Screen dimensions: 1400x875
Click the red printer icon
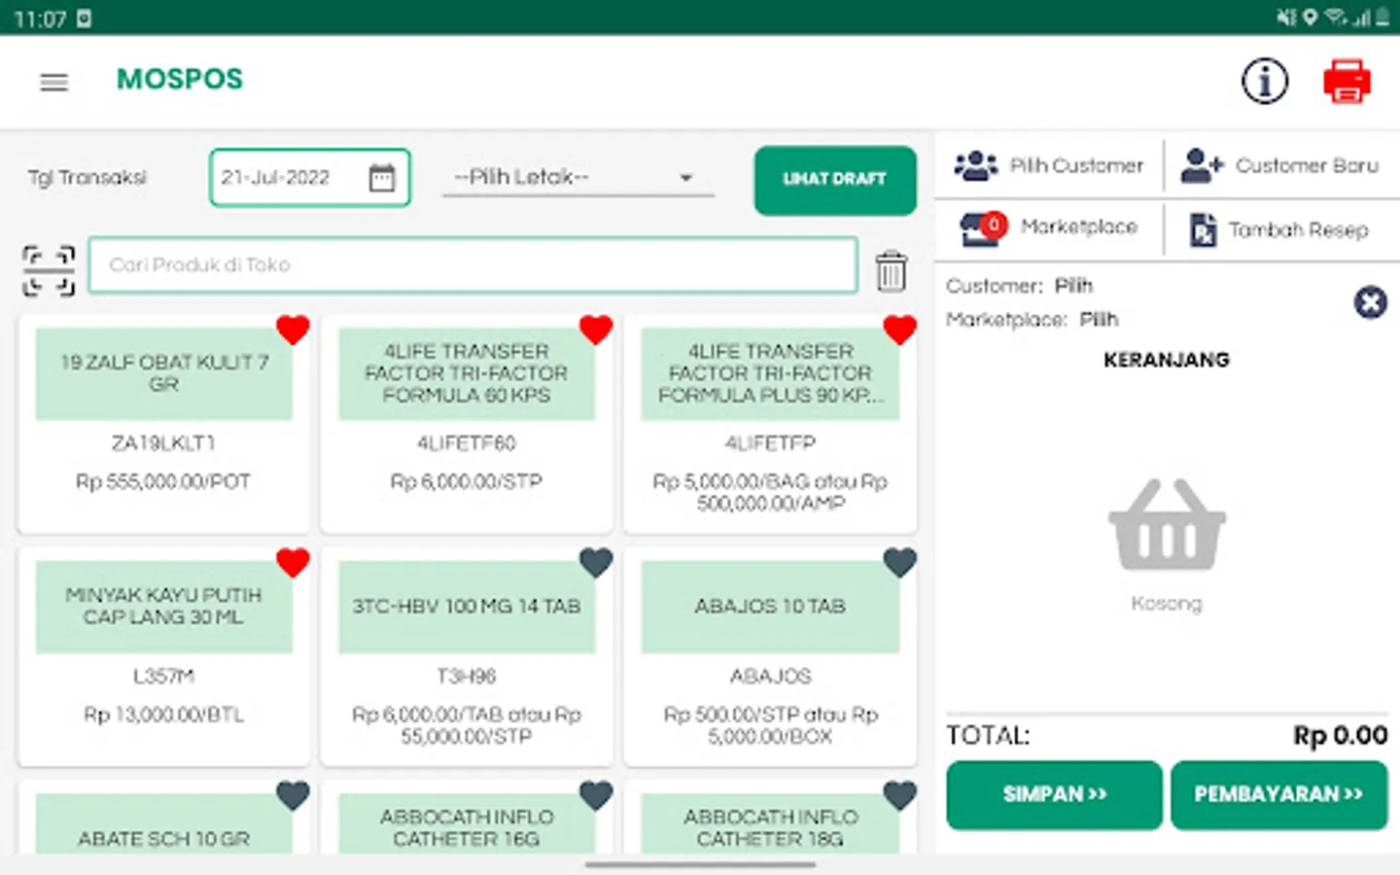tap(1347, 81)
